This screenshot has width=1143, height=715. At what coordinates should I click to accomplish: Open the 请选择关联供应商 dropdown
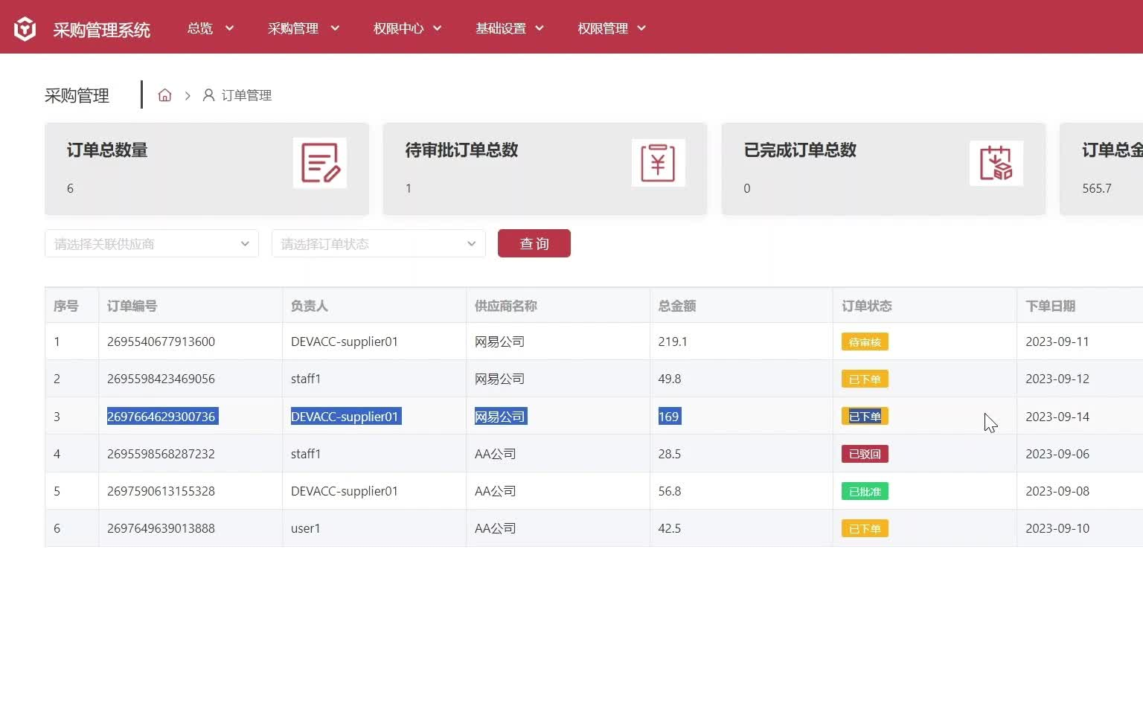(x=152, y=243)
